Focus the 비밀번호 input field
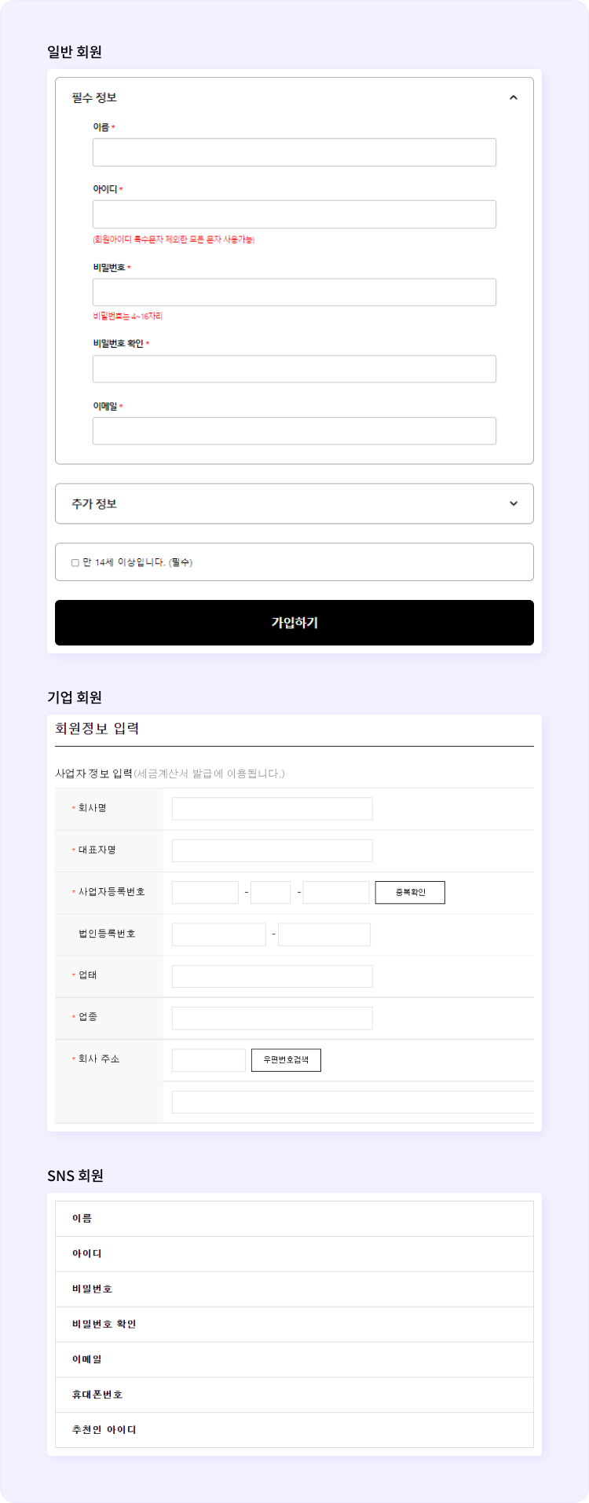The height and width of the screenshot is (1503, 589). click(294, 292)
